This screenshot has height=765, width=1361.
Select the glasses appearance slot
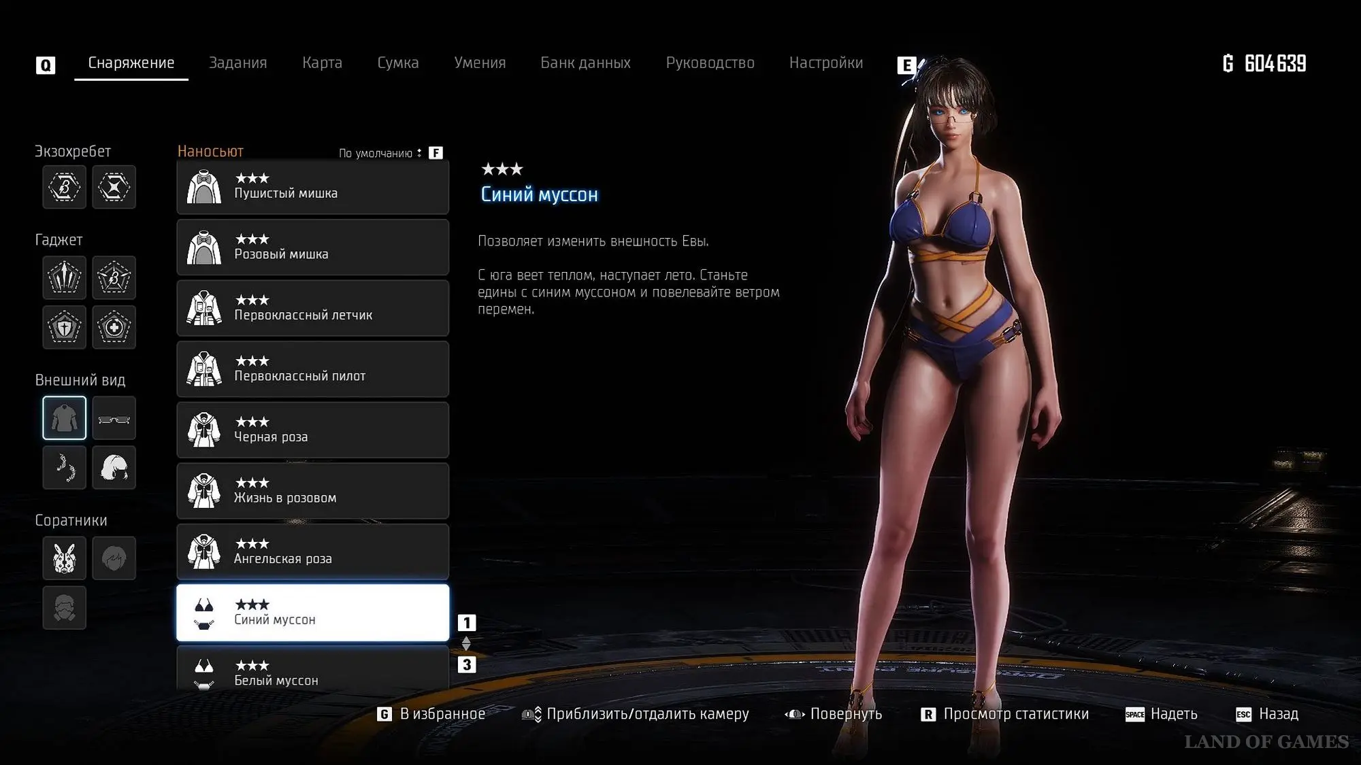(114, 418)
